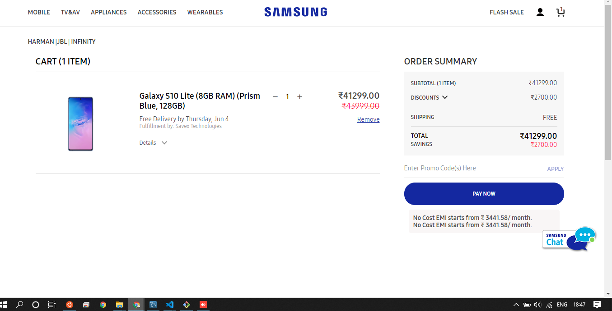Increase quantity with the plus icon

tap(299, 96)
